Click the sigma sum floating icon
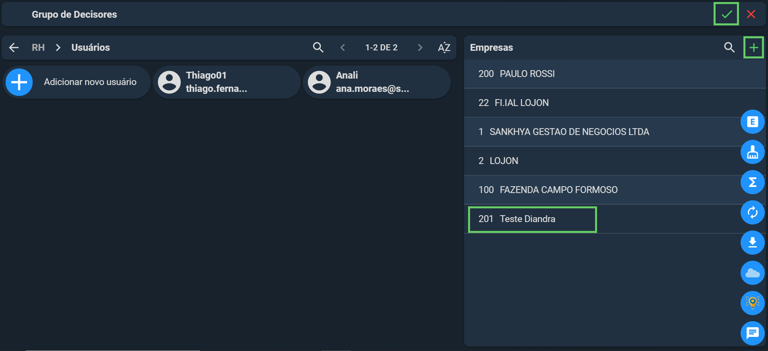 pyautogui.click(x=752, y=182)
